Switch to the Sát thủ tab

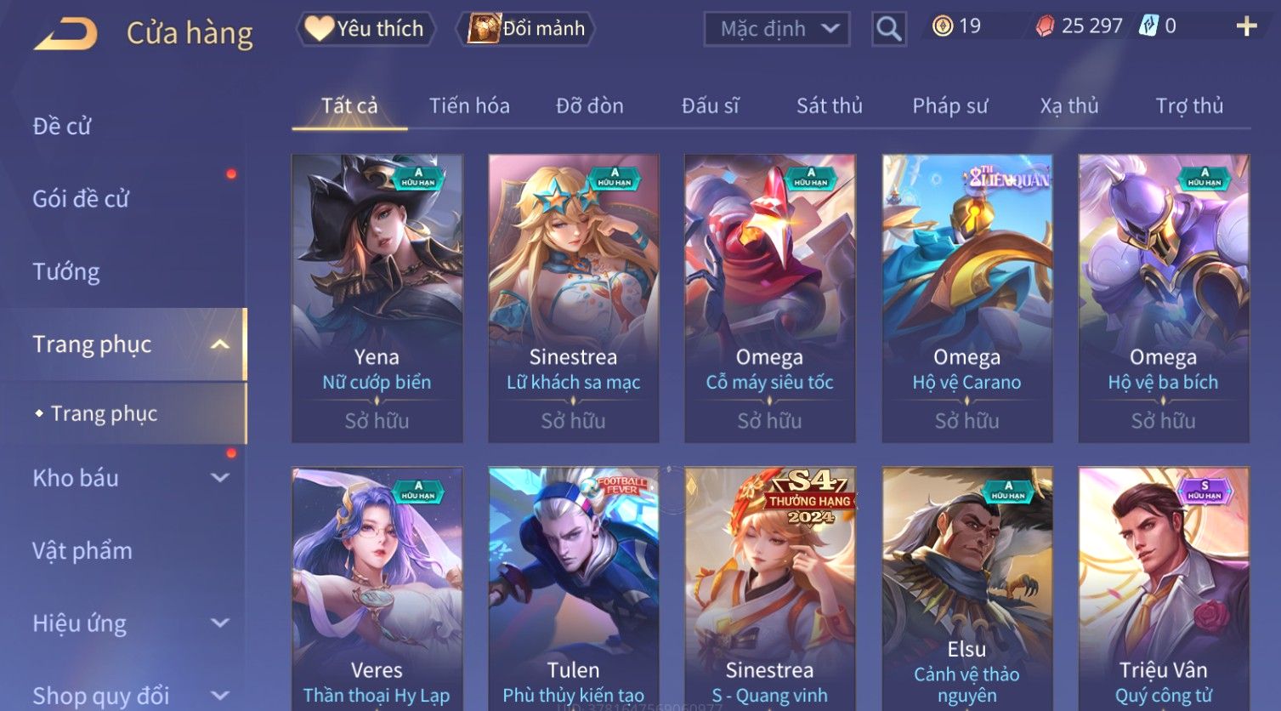coord(829,105)
